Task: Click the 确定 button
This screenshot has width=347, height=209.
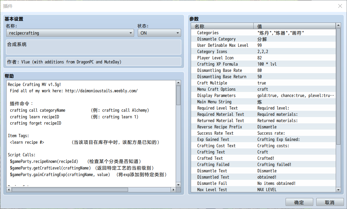Action: click(x=299, y=202)
